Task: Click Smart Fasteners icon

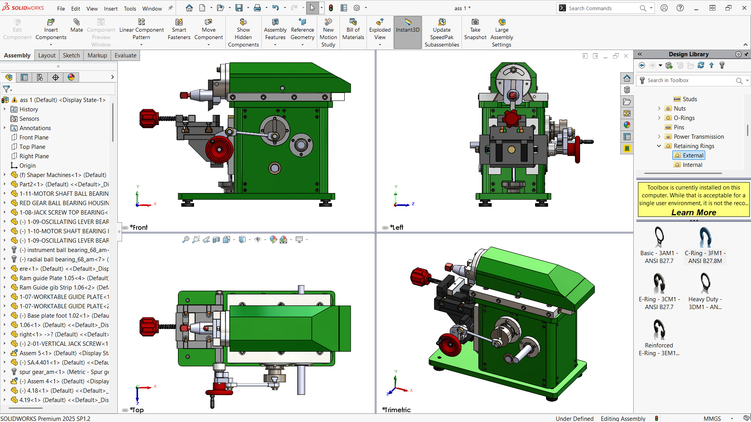Action: (x=179, y=30)
